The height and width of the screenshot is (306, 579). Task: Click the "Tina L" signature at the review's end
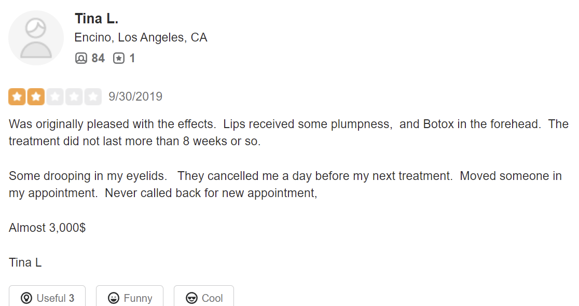click(x=25, y=262)
